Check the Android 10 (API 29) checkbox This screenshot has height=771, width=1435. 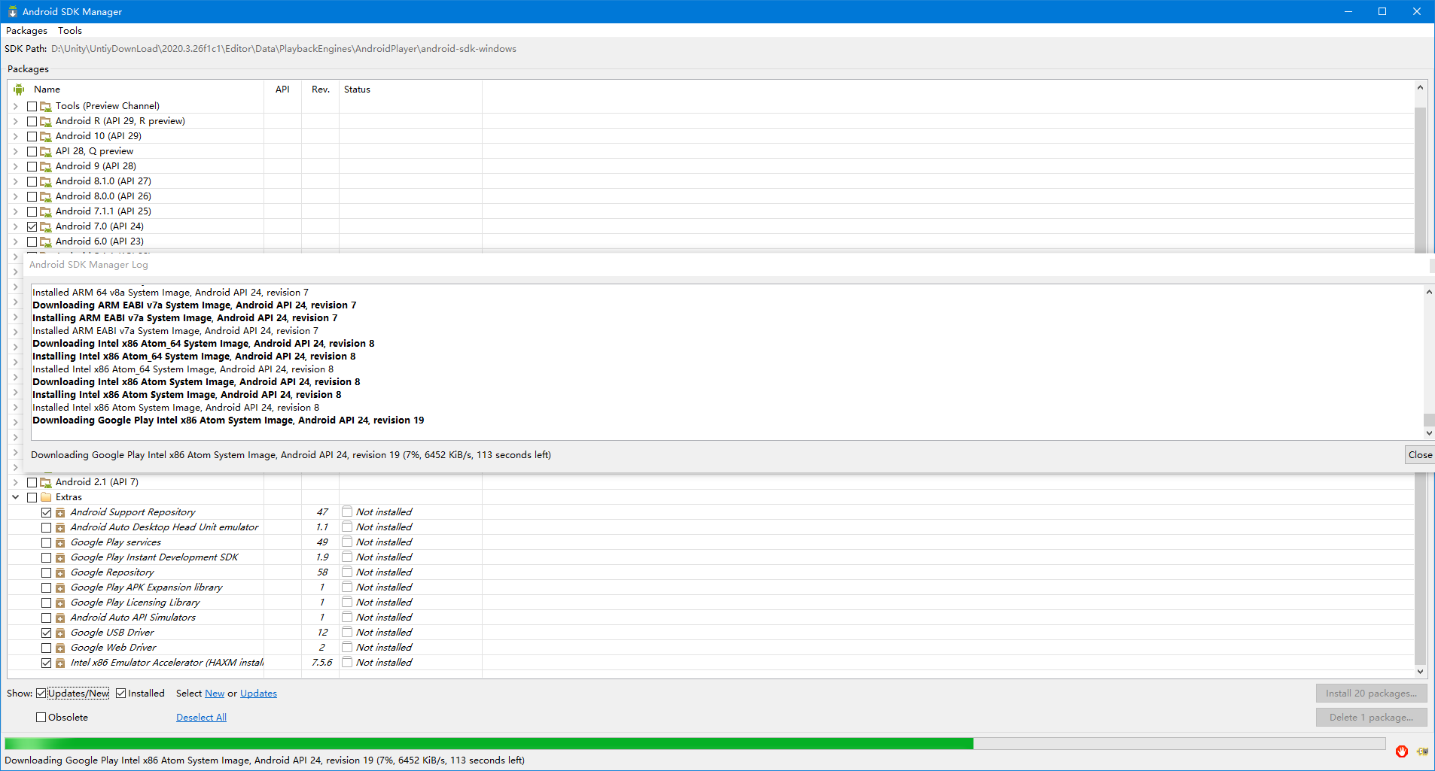(x=32, y=136)
